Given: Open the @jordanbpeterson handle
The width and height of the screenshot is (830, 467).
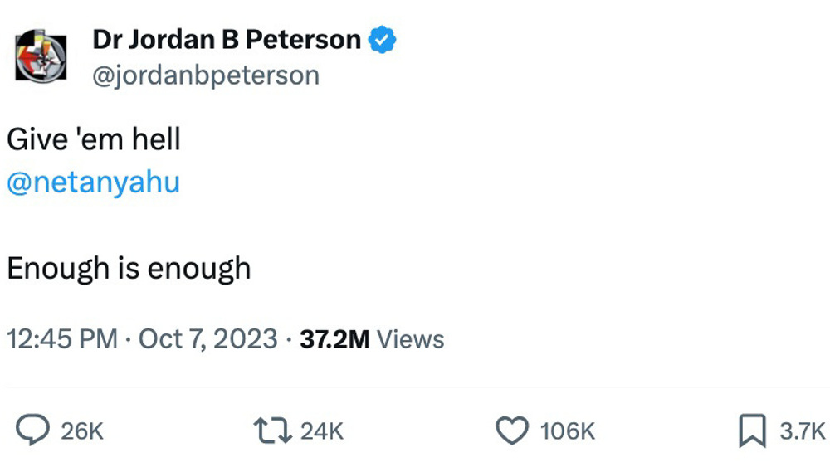Looking at the screenshot, I should (x=206, y=75).
